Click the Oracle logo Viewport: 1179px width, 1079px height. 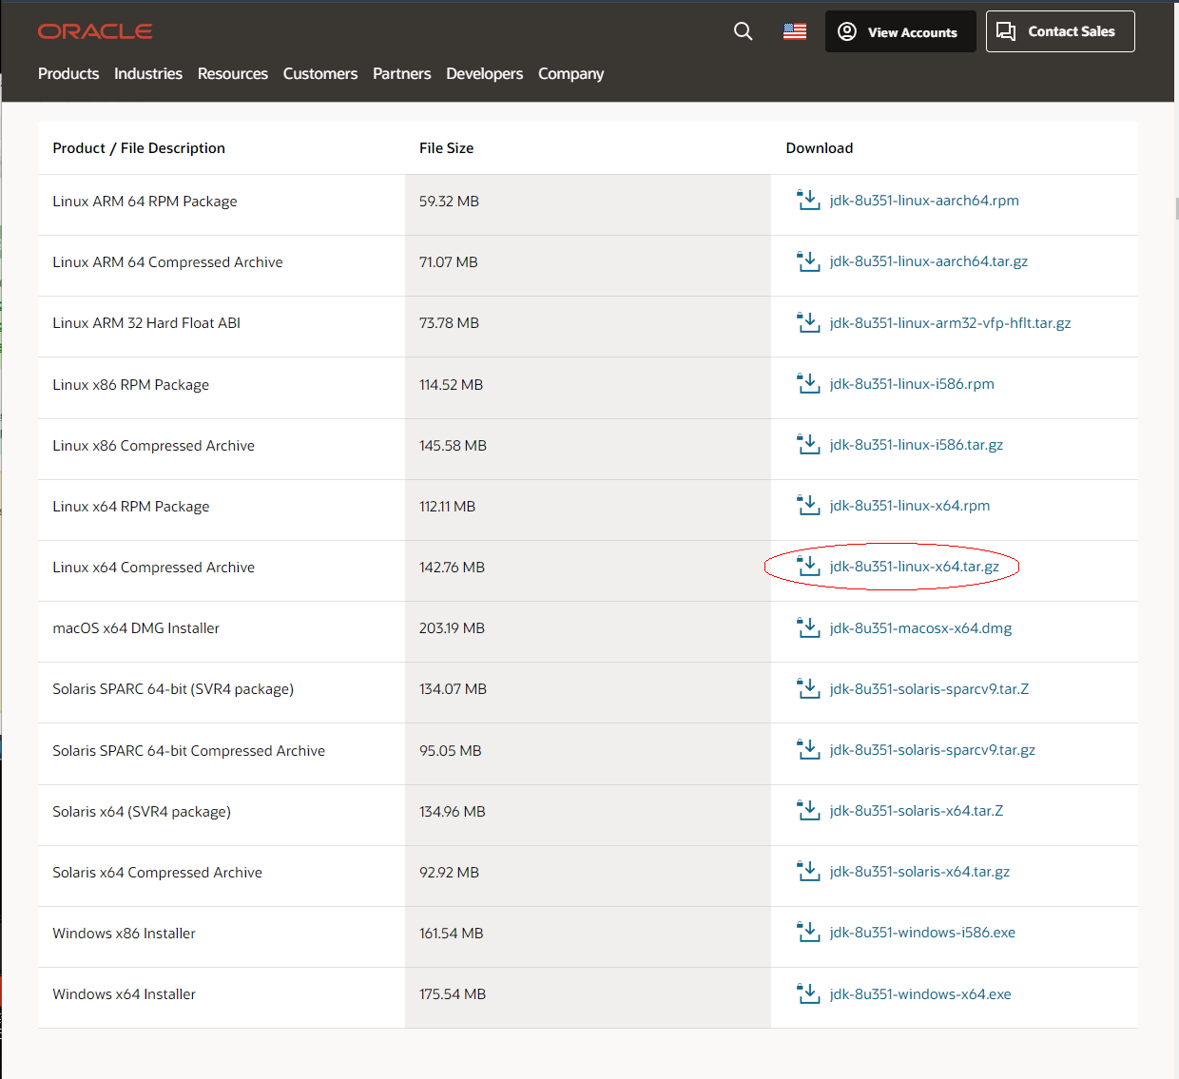95,31
